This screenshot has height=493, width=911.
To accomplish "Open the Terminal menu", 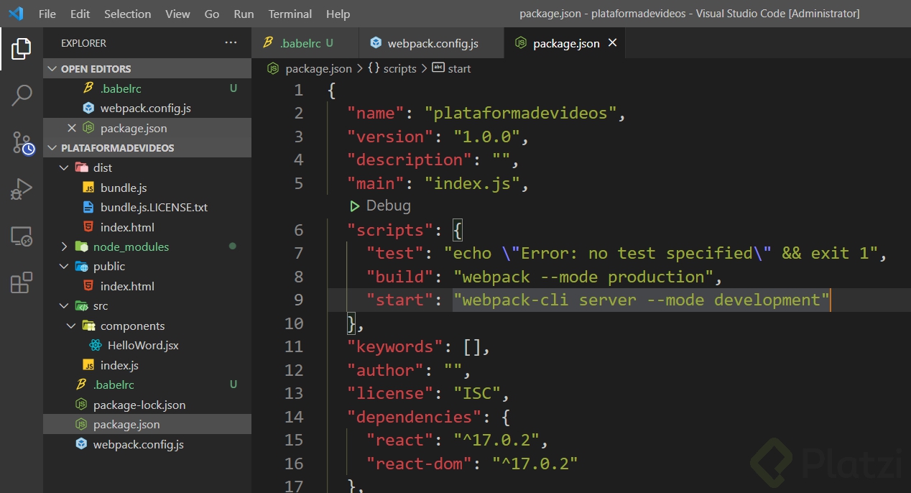I will click(x=290, y=14).
